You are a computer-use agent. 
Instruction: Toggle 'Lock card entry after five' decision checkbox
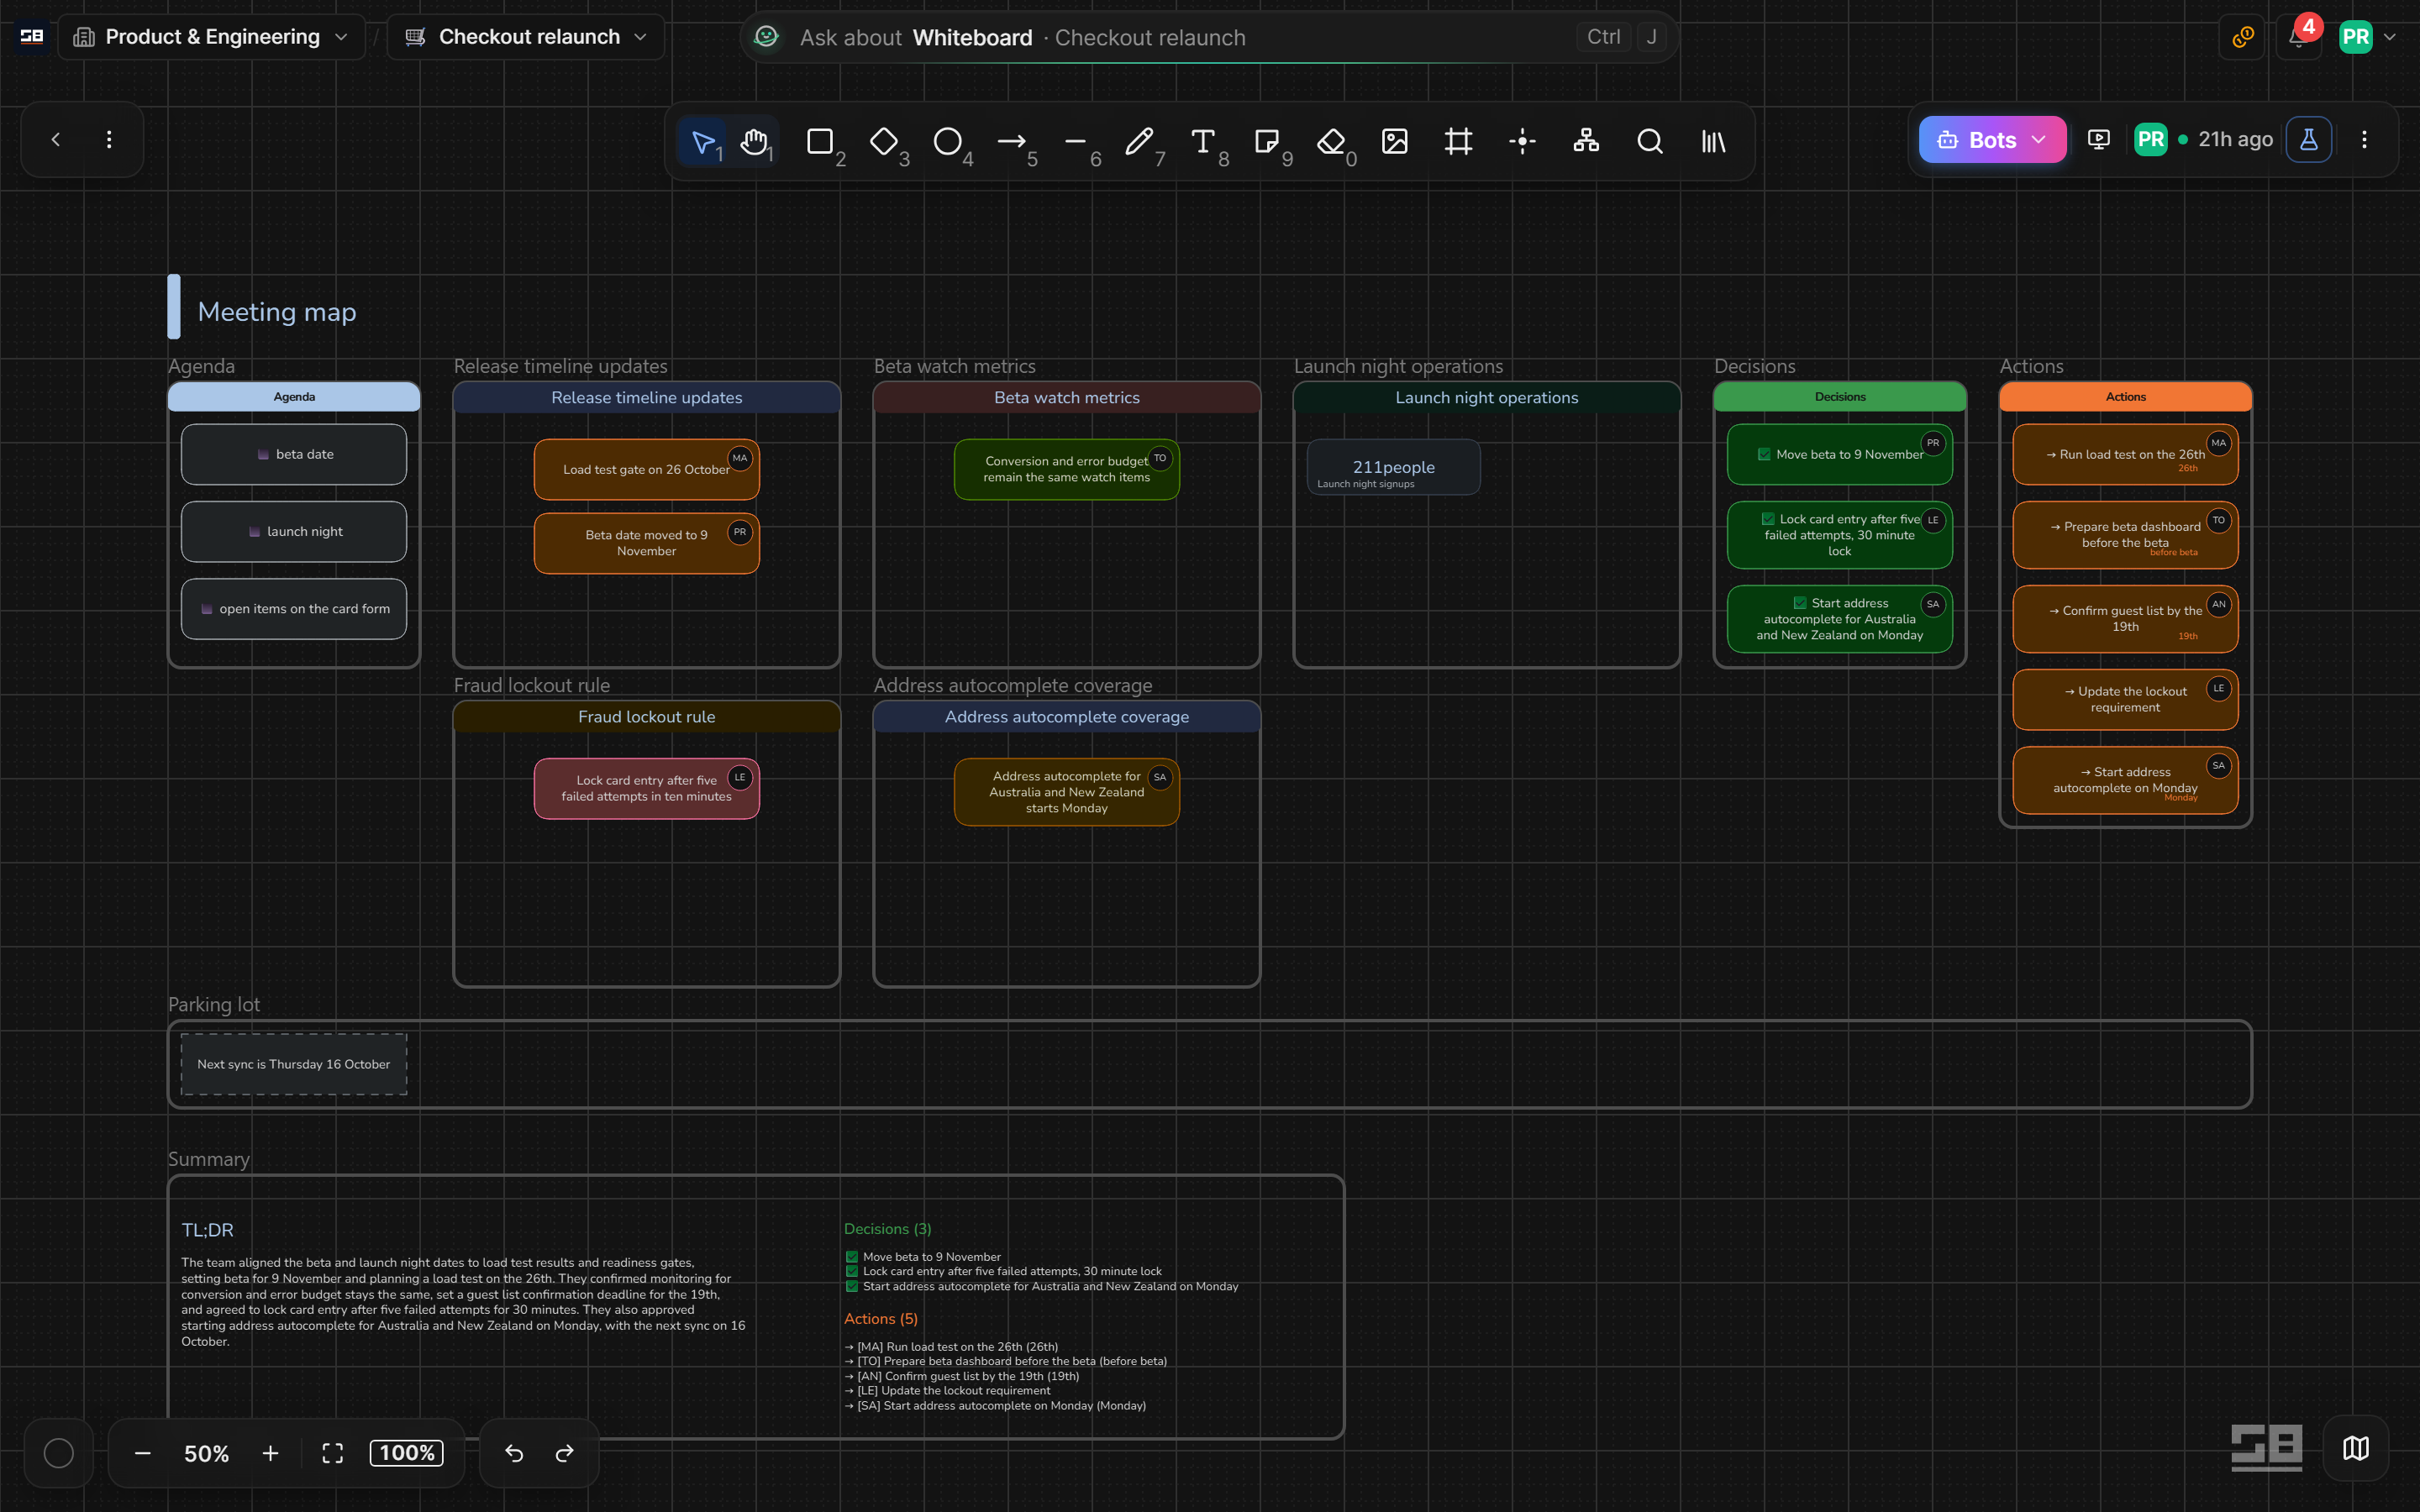pyautogui.click(x=1768, y=519)
